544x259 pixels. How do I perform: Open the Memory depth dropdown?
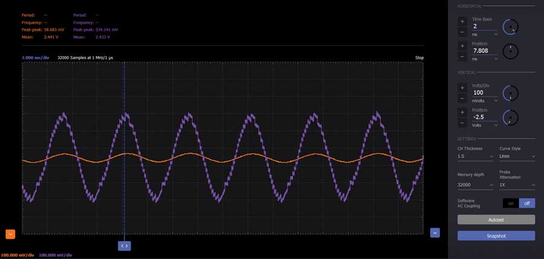click(475, 185)
